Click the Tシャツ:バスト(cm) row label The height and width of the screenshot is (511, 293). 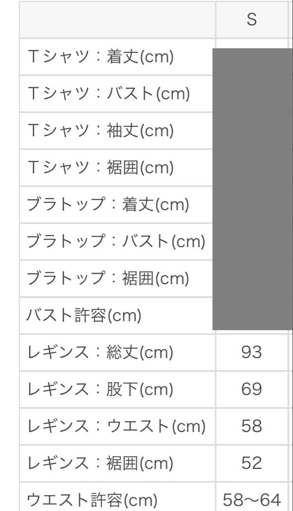(109, 94)
